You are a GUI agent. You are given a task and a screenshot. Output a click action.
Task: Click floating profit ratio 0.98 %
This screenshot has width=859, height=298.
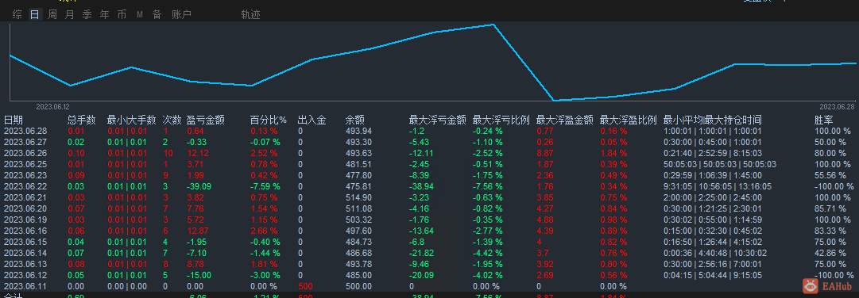pyautogui.click(x=613, y=220)
